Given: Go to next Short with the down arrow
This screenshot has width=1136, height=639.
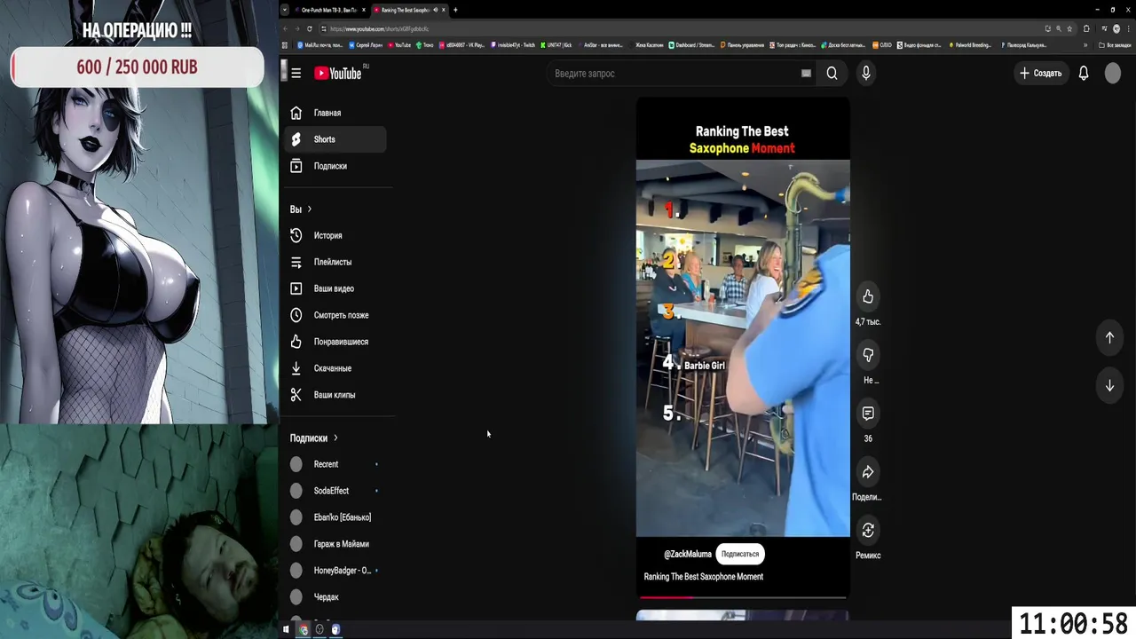Looking at the screenshot, I should click(1109, 386).
